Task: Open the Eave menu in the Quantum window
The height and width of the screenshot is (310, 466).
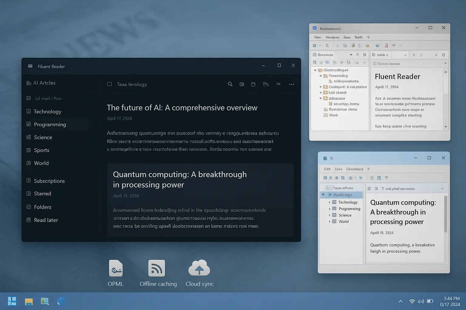Action: (x=339, y=169)
